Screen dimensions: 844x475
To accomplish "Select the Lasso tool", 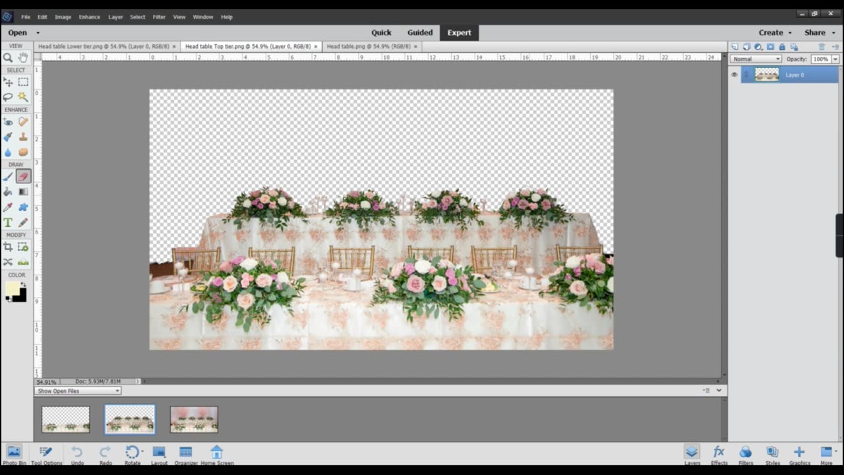I will [8, 97].
